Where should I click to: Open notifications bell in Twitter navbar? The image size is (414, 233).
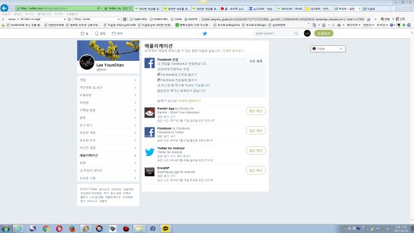pyautogui.click(x=96, y=34)
